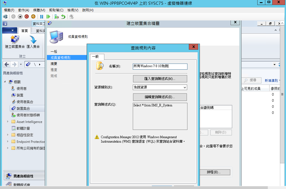This screenshot has height=189, width=286.
Task: Select 軟體計量 in the navigation tree
Action: point(23,128)
